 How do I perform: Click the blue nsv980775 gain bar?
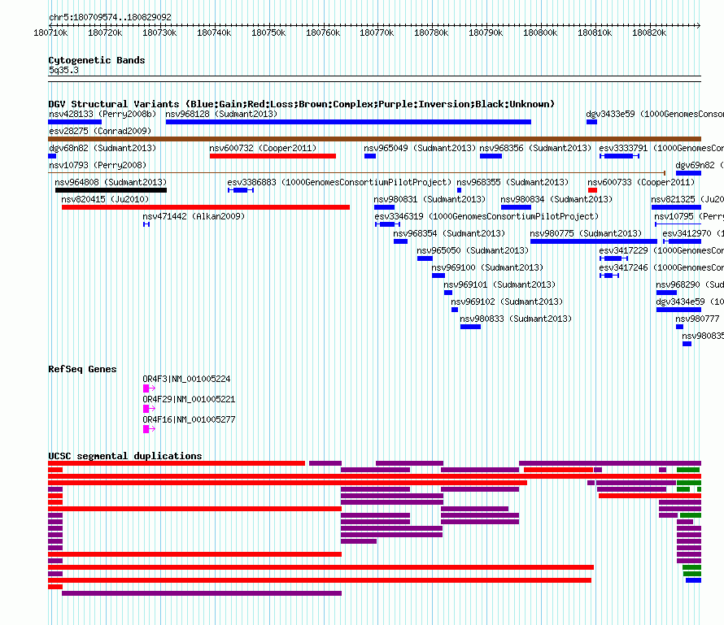click(593, 241)
